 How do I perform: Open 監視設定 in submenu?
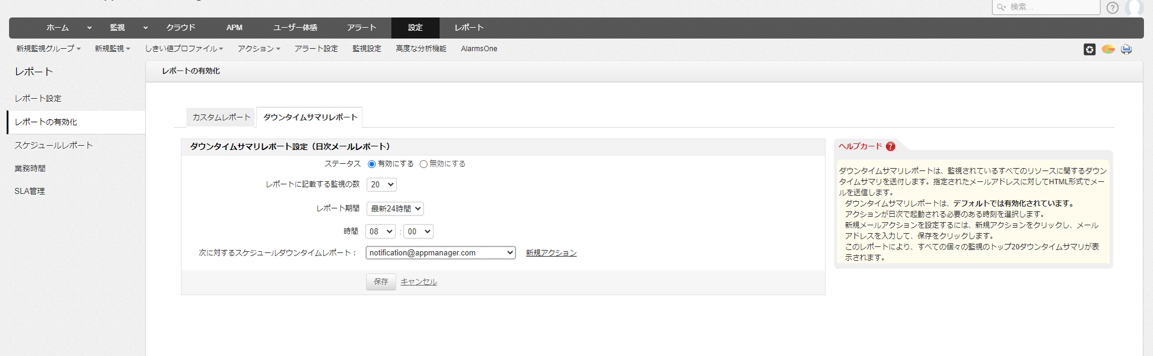[367, 49]
